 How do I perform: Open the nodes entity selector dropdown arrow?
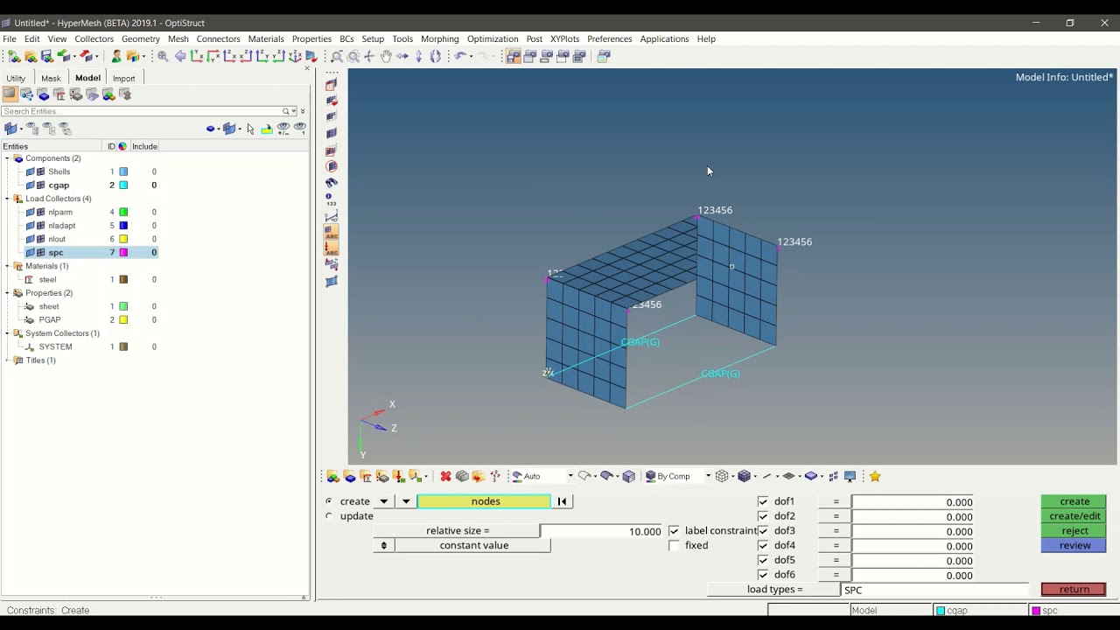coord(406,501)
